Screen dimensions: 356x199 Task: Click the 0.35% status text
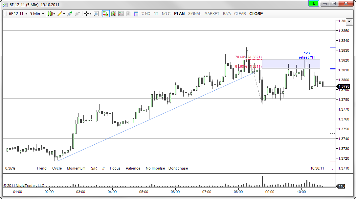click(x=10, y=169)
